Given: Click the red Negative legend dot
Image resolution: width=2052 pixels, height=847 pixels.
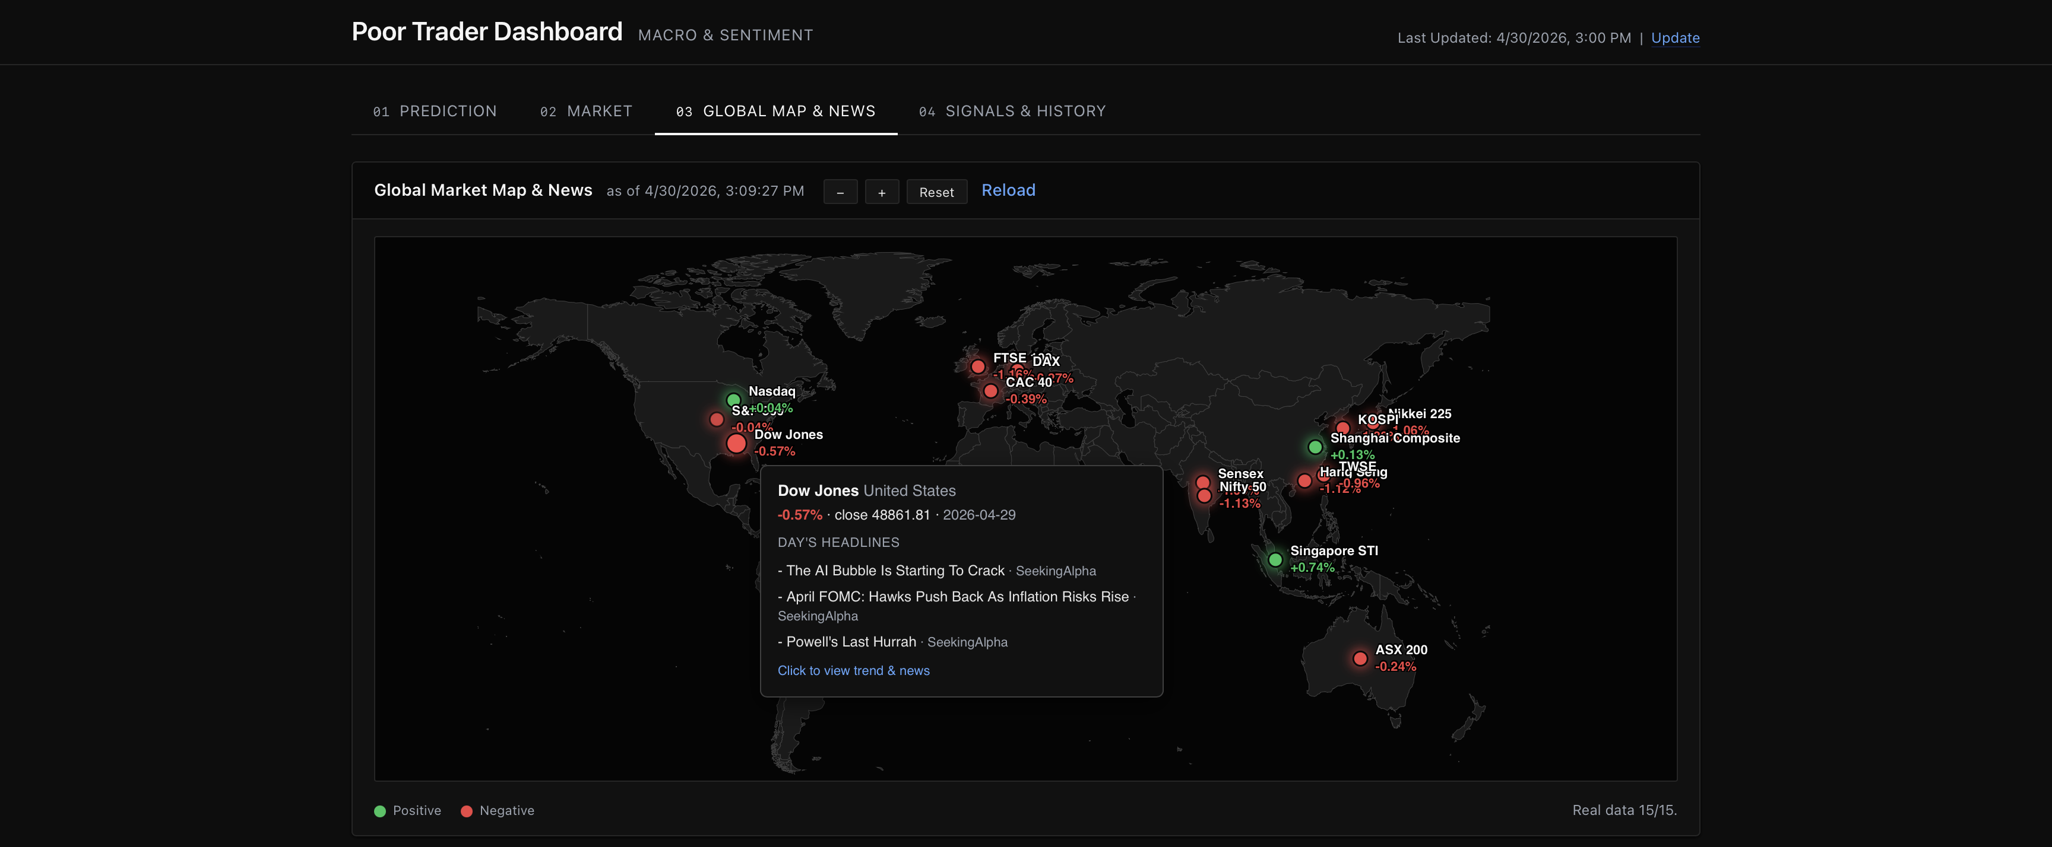Looking at the screenshot, I should [467, 811].
